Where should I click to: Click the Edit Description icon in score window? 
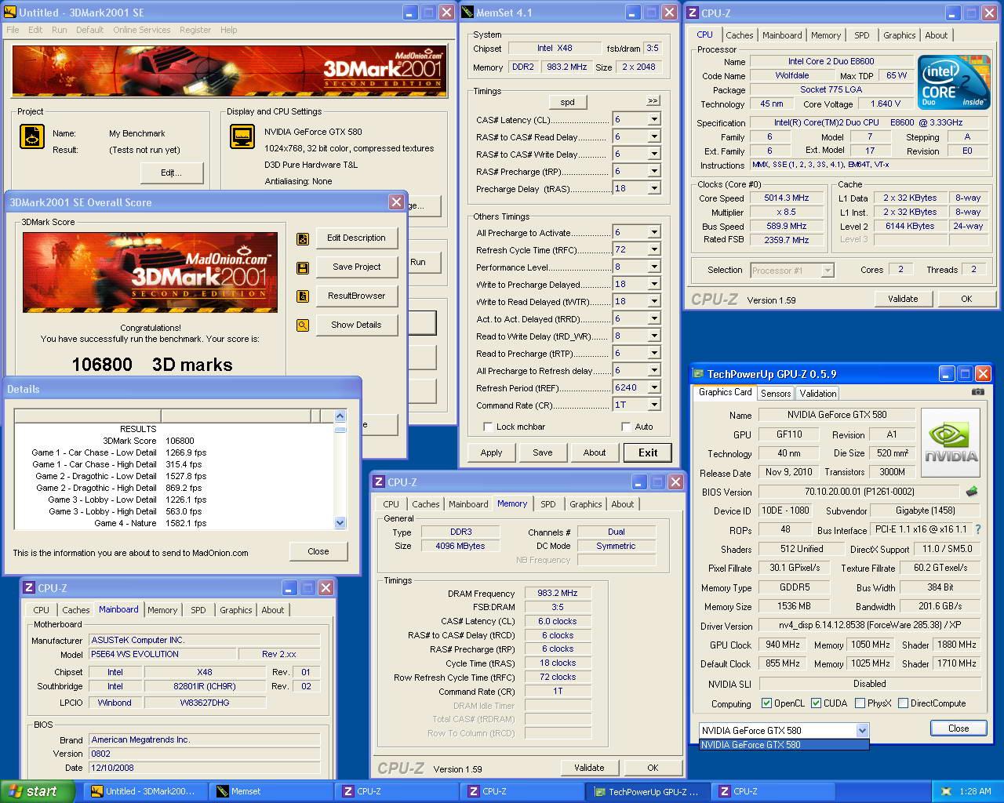tap(303, 238)
